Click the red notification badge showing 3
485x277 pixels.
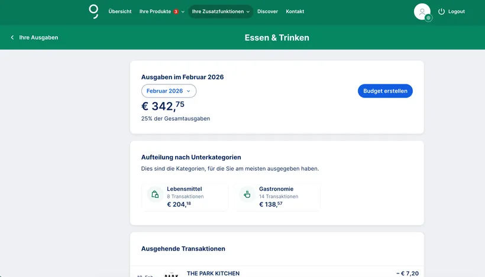click(176, 12)
